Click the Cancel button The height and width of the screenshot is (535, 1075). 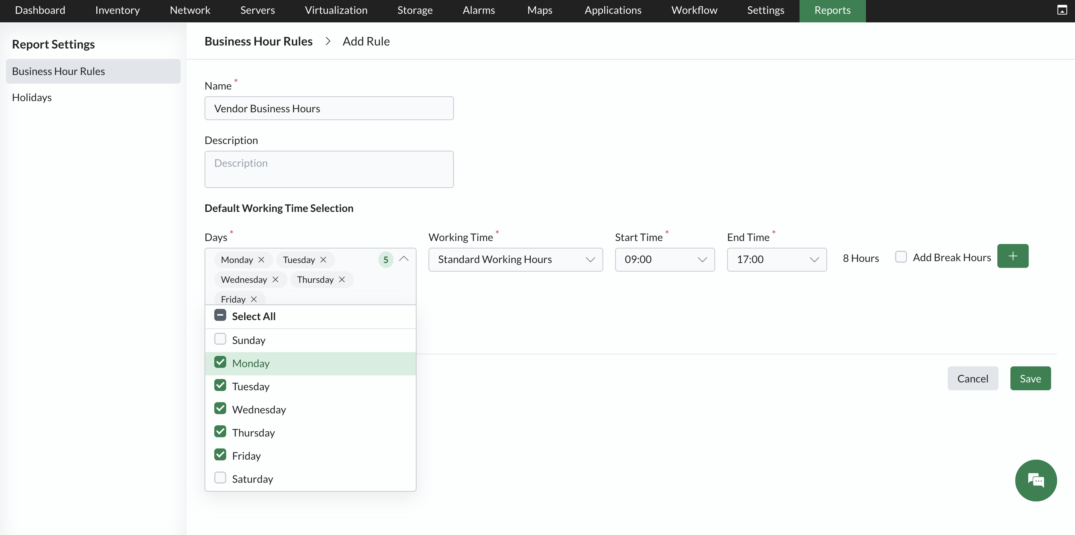click(x=973, y=378)
